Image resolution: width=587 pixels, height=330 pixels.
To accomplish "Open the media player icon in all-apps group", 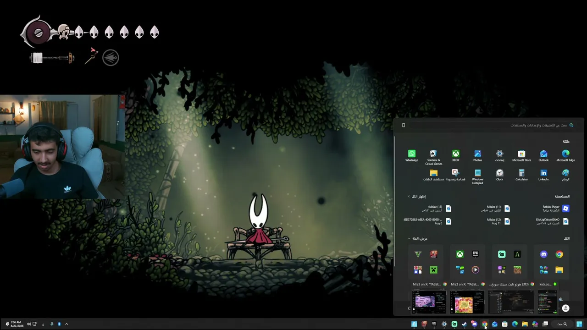I will pos(475,270).
